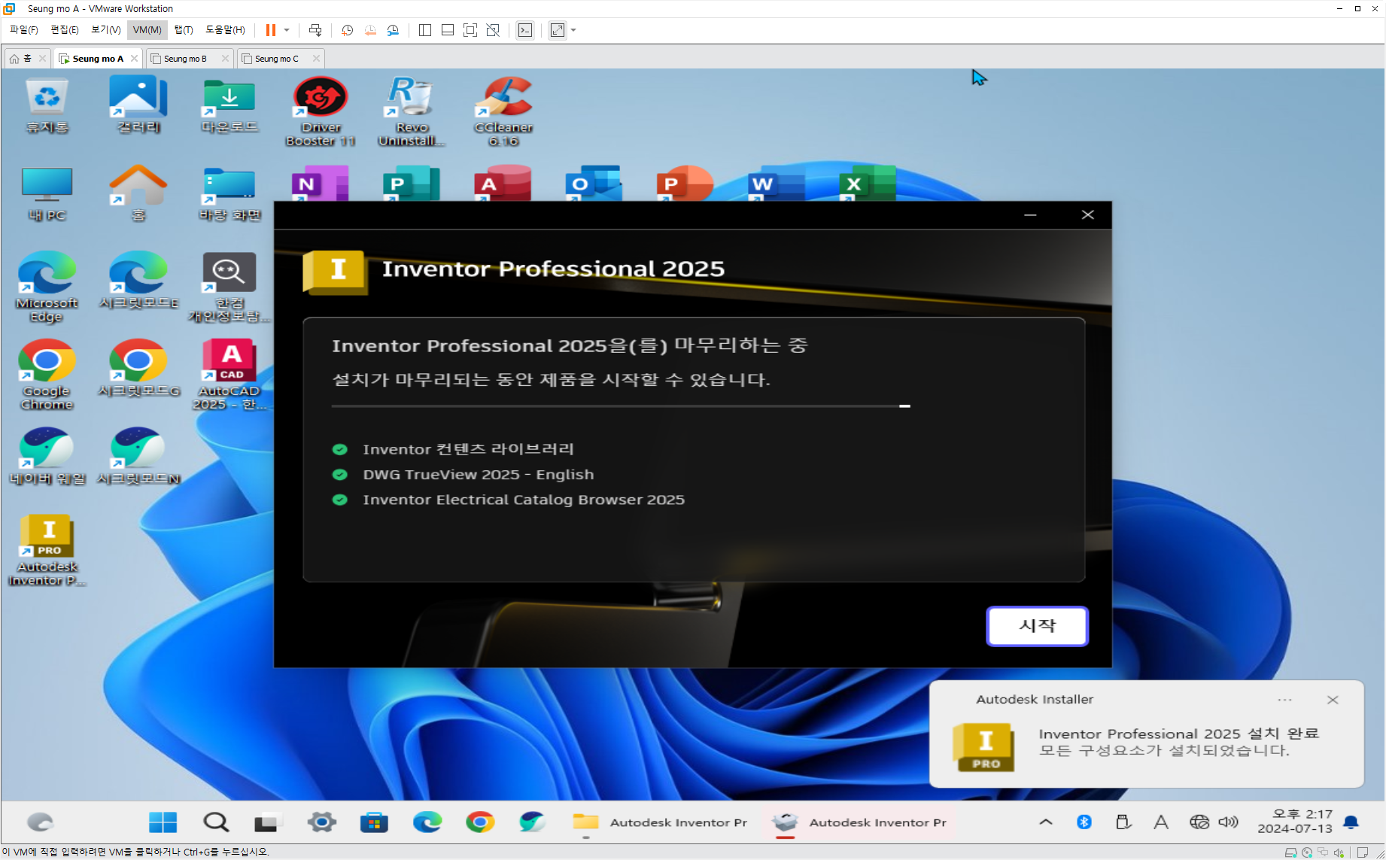The height and width of the screenshot is (860, 1386).
Task: Click the send Ctrl+Alt+Del toolbar icon
Action: [x=315, y=30]
